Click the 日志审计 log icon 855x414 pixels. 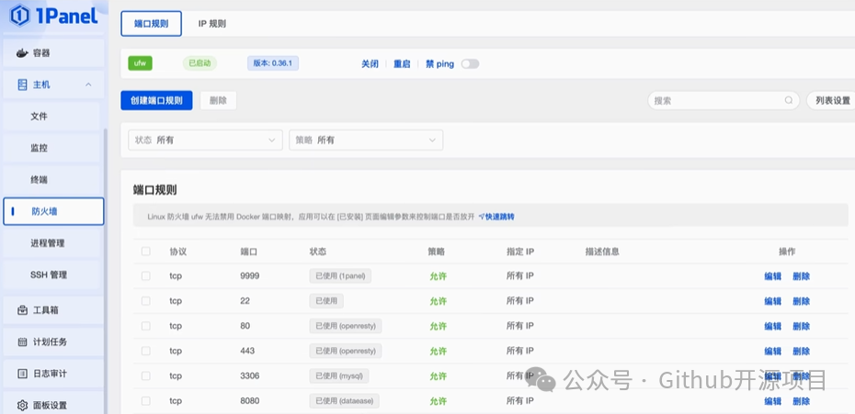tap(22, 374)
